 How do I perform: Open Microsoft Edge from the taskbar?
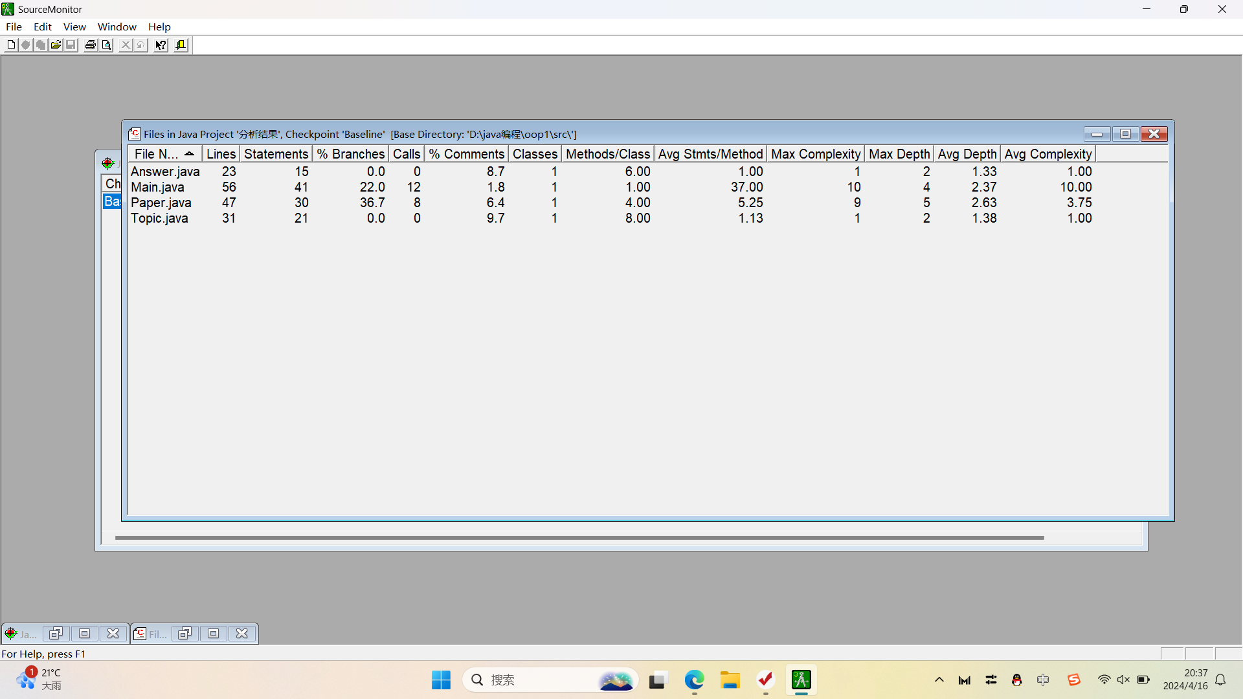click(694, 680)
